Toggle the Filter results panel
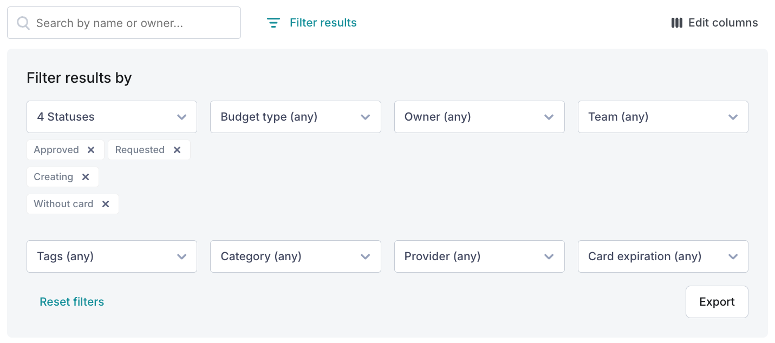Image resolution: width=775 pixels, height=343 pixels. point(312,23)
